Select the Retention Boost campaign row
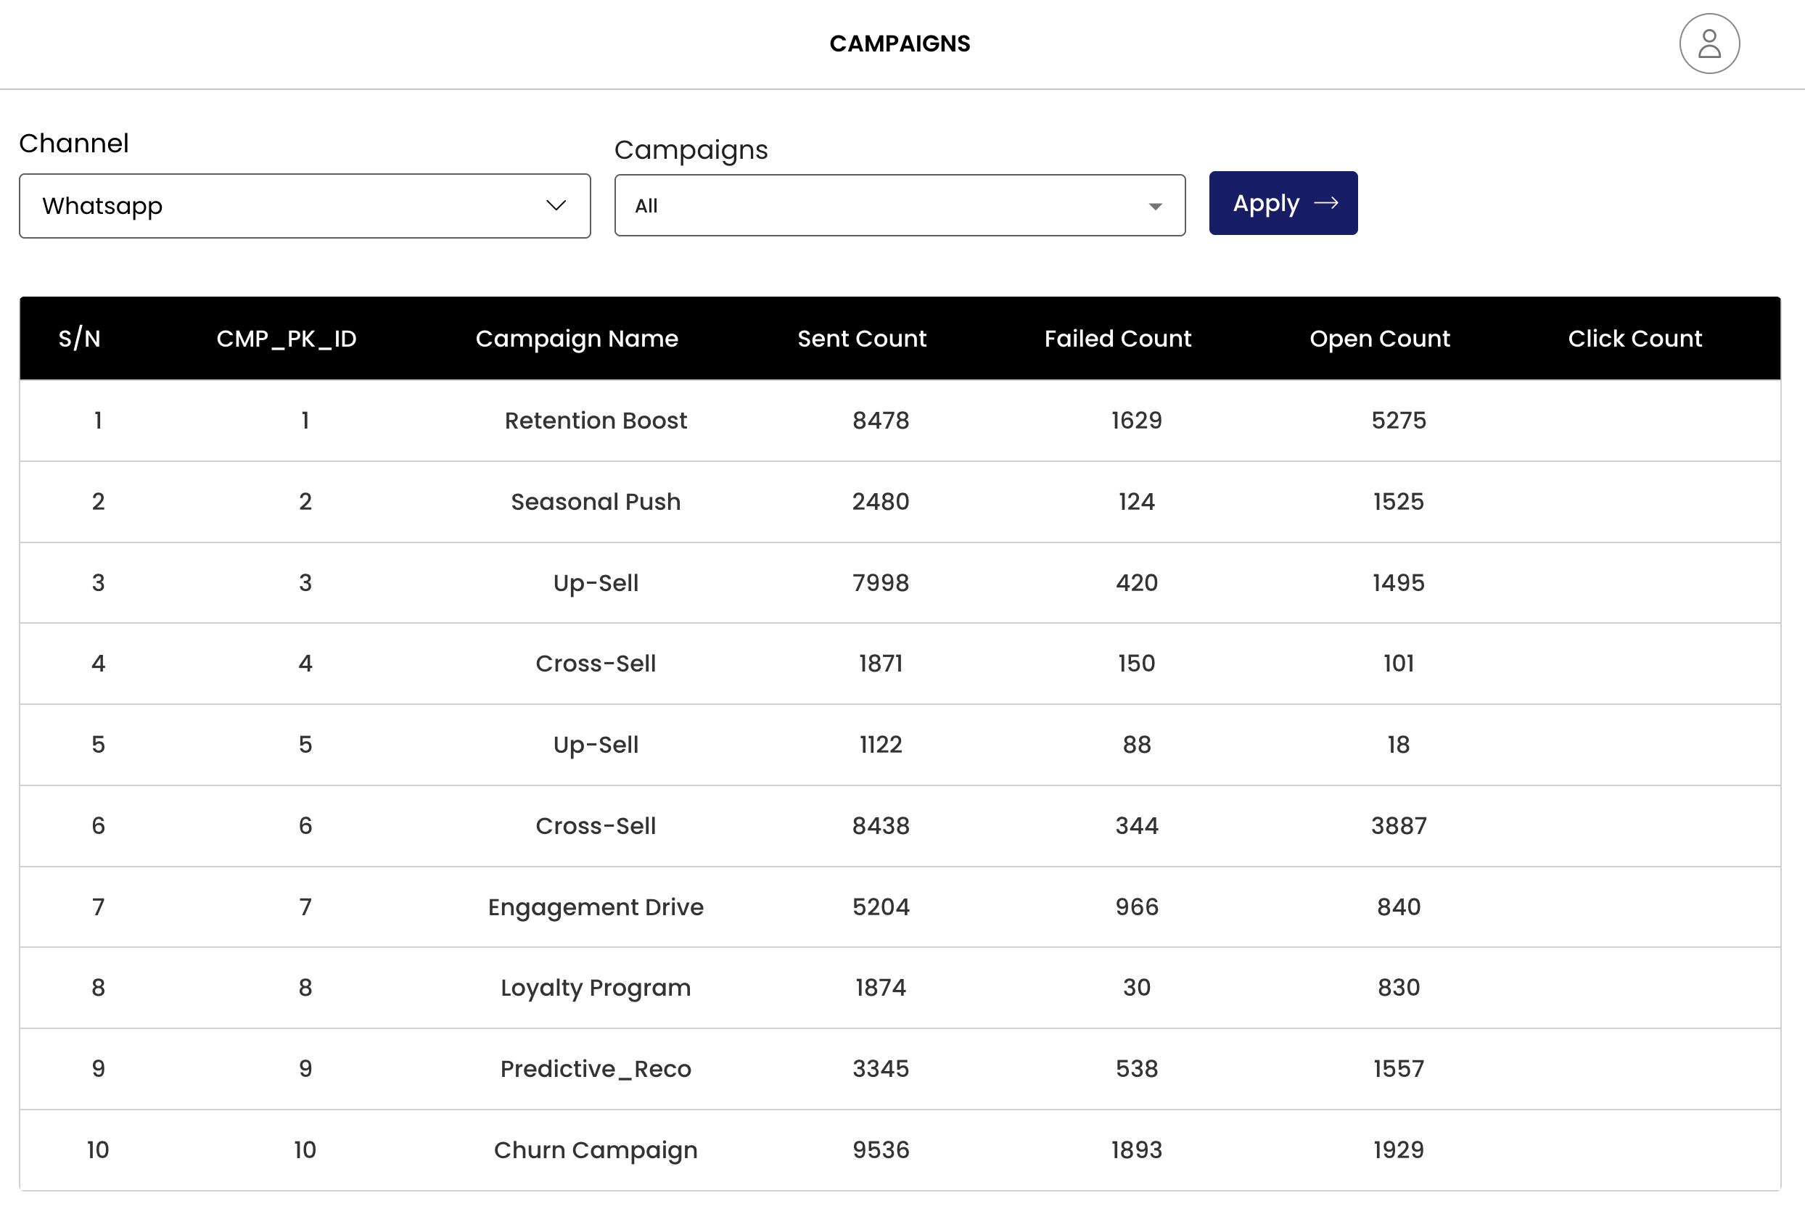This screenshot has width=1805, height=1214. 595,421
